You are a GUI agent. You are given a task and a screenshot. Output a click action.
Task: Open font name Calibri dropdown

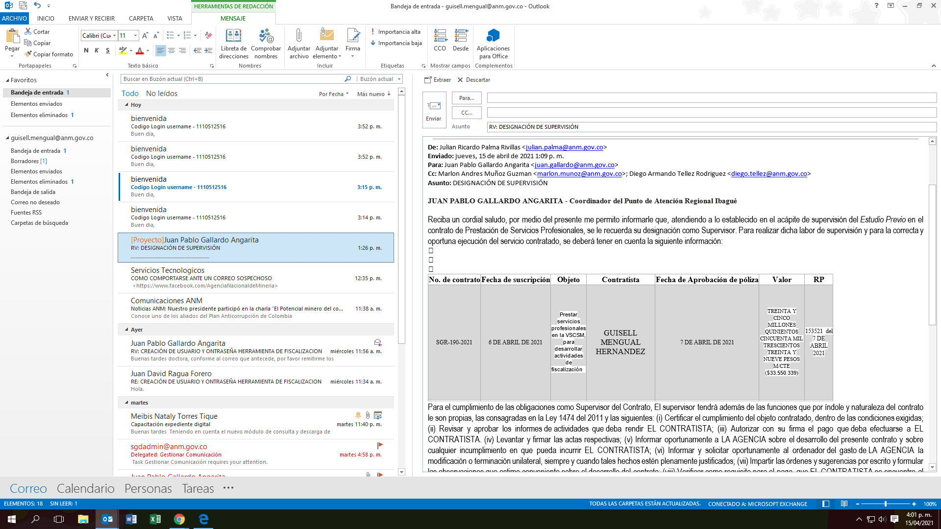[115, 35]
